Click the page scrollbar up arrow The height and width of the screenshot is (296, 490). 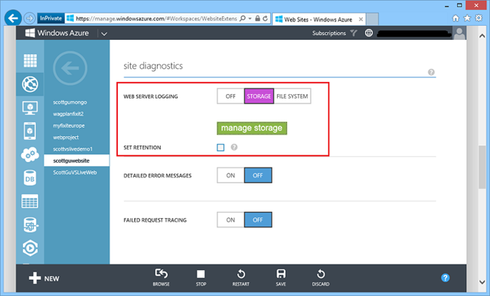click(x=482, y=36)
